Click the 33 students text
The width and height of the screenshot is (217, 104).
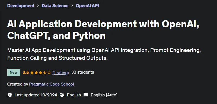[83, 72]
